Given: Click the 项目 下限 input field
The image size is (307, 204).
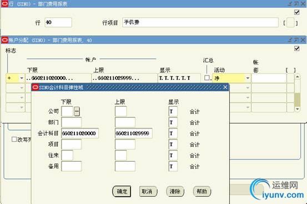Looking at the screenshot, I should (72, 144).
